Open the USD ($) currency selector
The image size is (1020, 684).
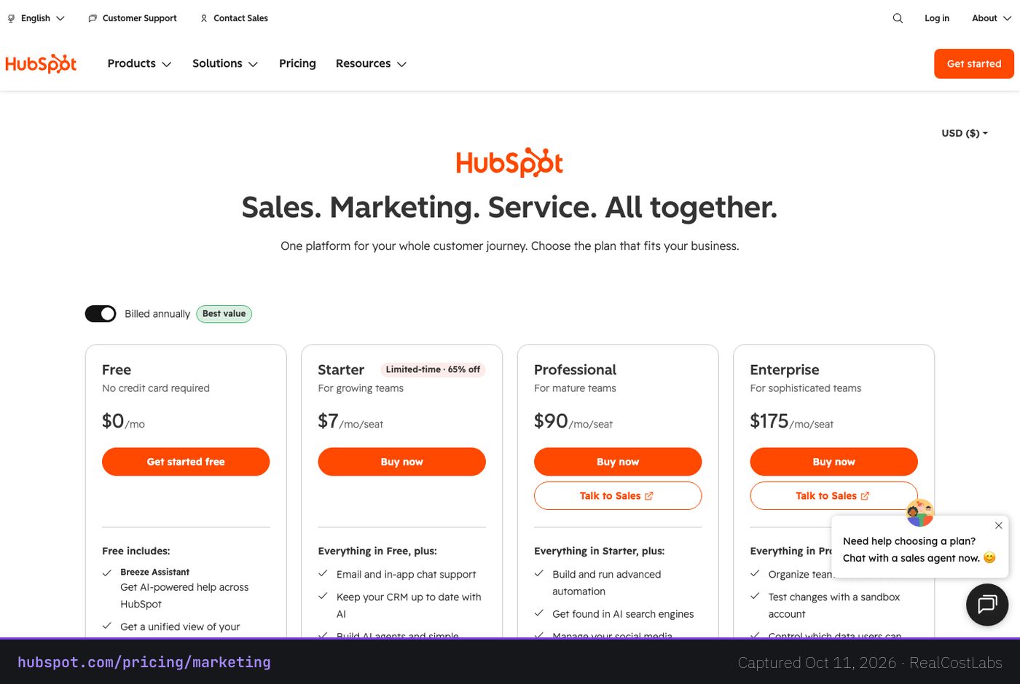click(x=965, y=133)
